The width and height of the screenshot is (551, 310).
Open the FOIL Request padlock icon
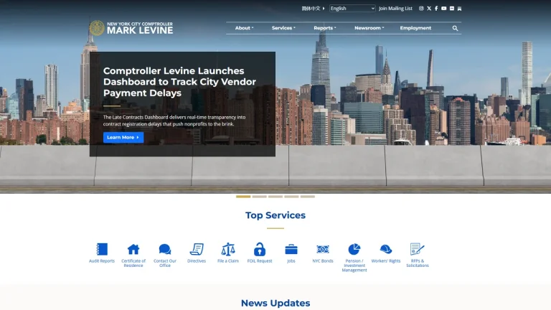[x=260, y=249]
